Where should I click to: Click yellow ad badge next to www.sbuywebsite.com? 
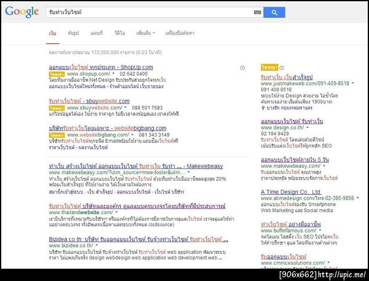[57, 108]
